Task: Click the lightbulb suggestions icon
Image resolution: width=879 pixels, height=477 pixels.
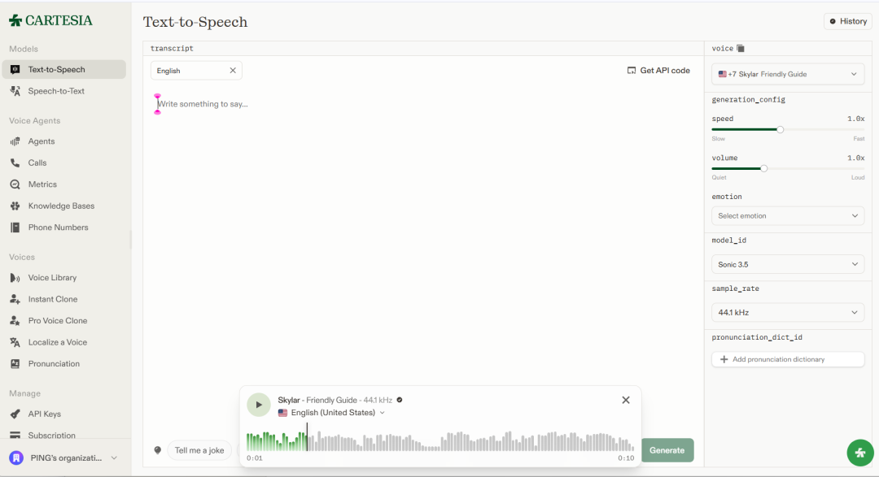Action: [x=158, y=450]
